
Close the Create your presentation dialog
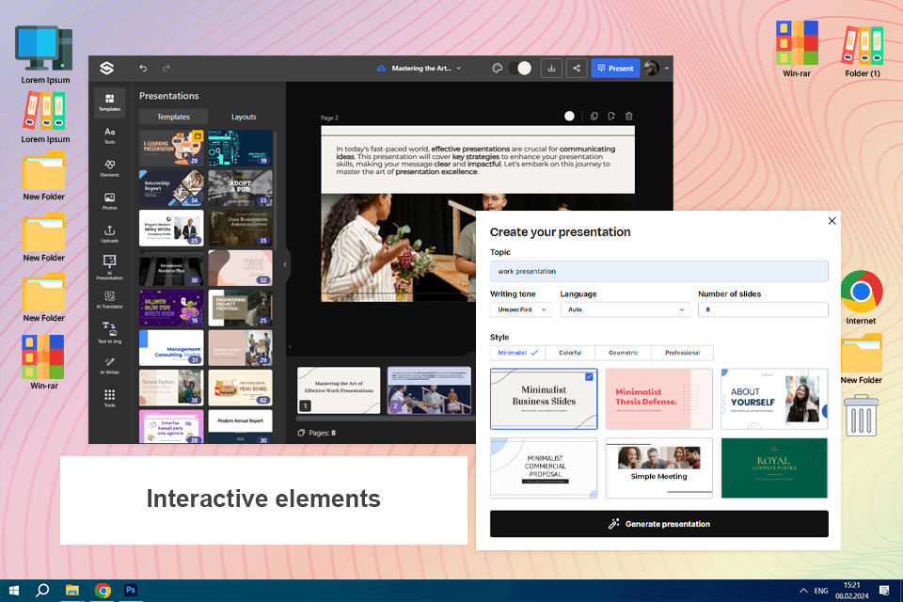(832, 221)
